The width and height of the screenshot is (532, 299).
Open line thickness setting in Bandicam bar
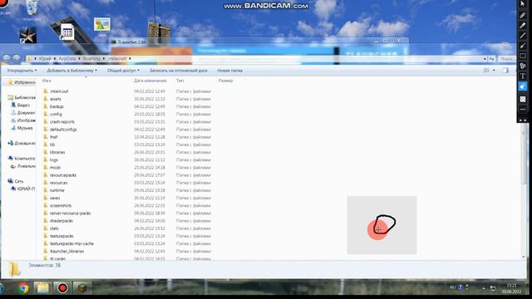coord(523,109)
